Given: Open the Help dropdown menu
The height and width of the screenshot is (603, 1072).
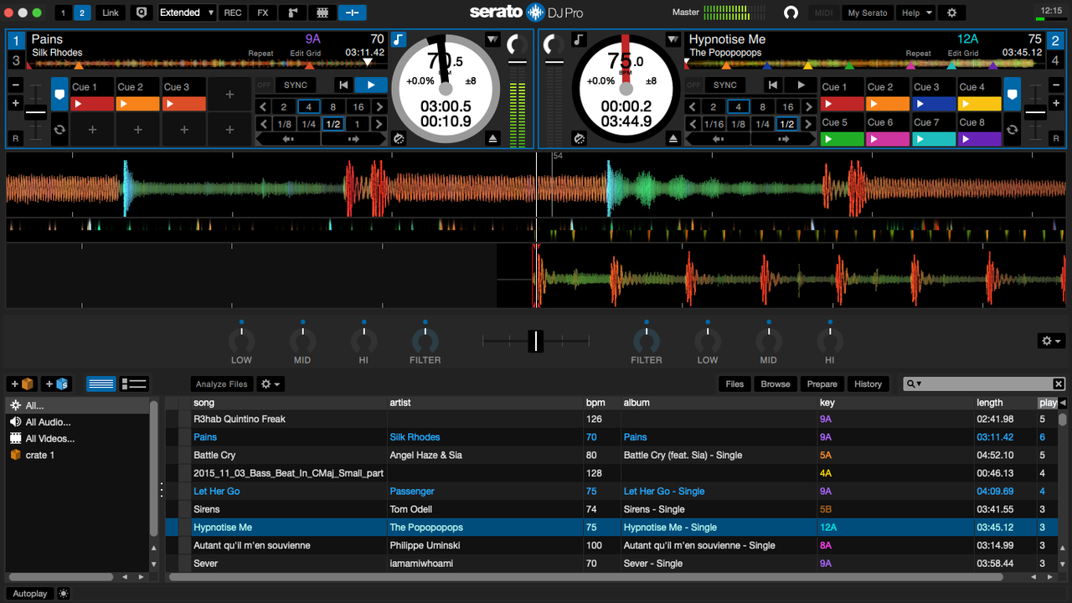Looking at the screenshot, I should pos(915,13).
